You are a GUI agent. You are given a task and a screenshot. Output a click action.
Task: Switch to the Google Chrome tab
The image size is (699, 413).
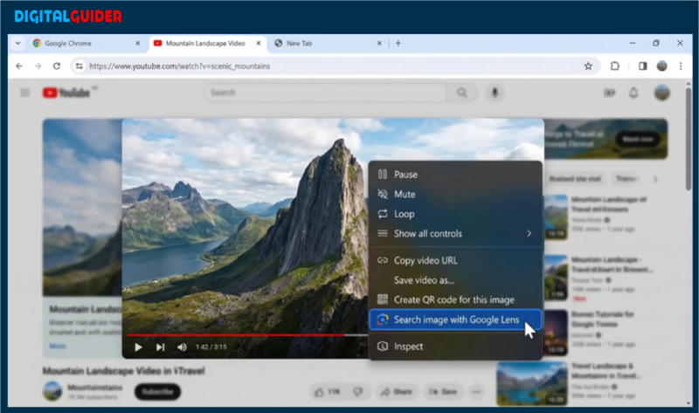pos(86,43)
